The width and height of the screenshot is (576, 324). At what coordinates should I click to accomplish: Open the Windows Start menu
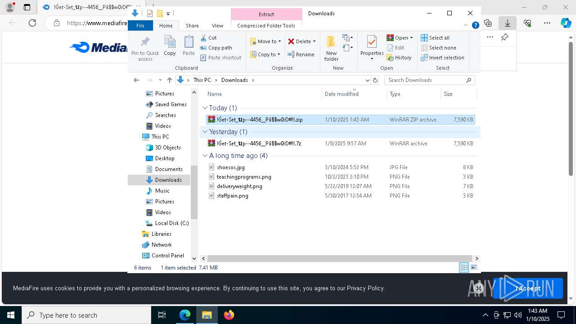(x=11, y=315)
